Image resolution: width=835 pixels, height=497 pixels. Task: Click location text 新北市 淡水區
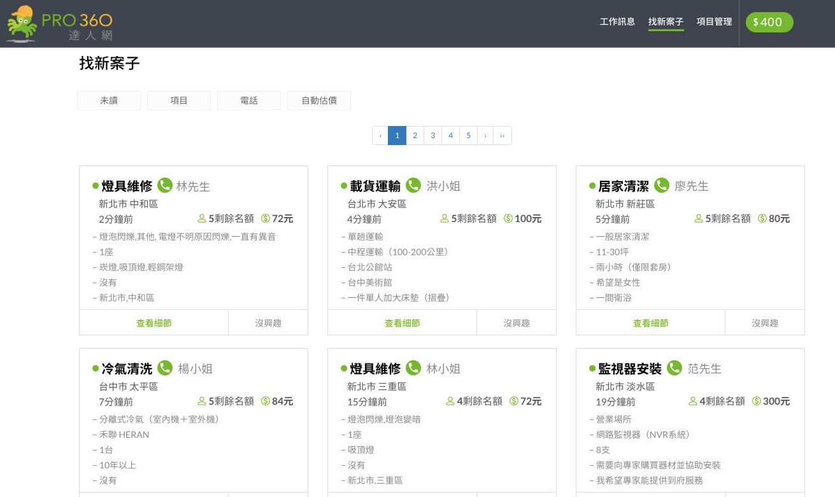[625, 386]
